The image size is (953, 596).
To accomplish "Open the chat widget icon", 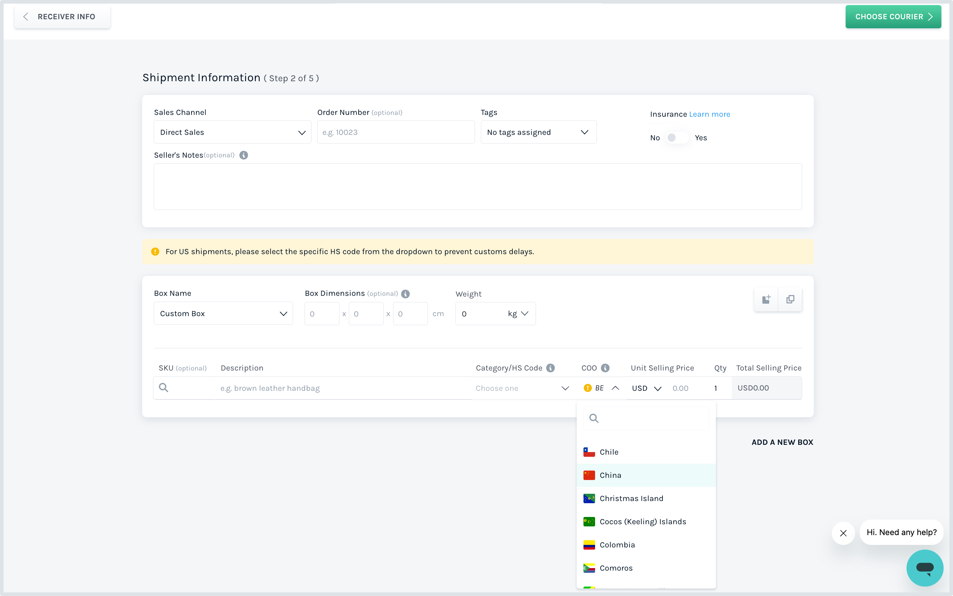I will [x=925, y=568].
